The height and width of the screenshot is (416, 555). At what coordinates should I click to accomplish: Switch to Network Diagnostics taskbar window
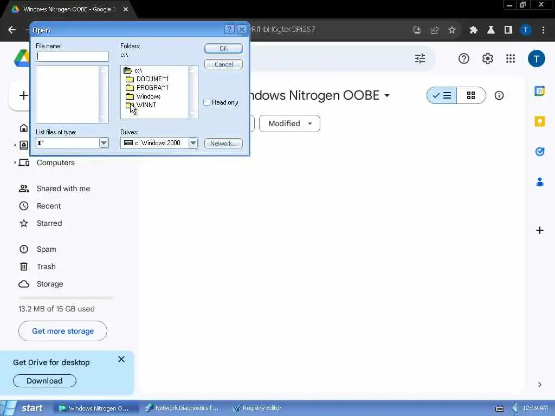point(183,408)
